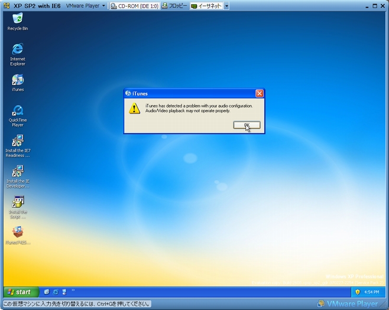Viewport: 389px width, 310px height.
Task: Select the QuickTime Player desktop shortcut
Action: tap(18, 116)
